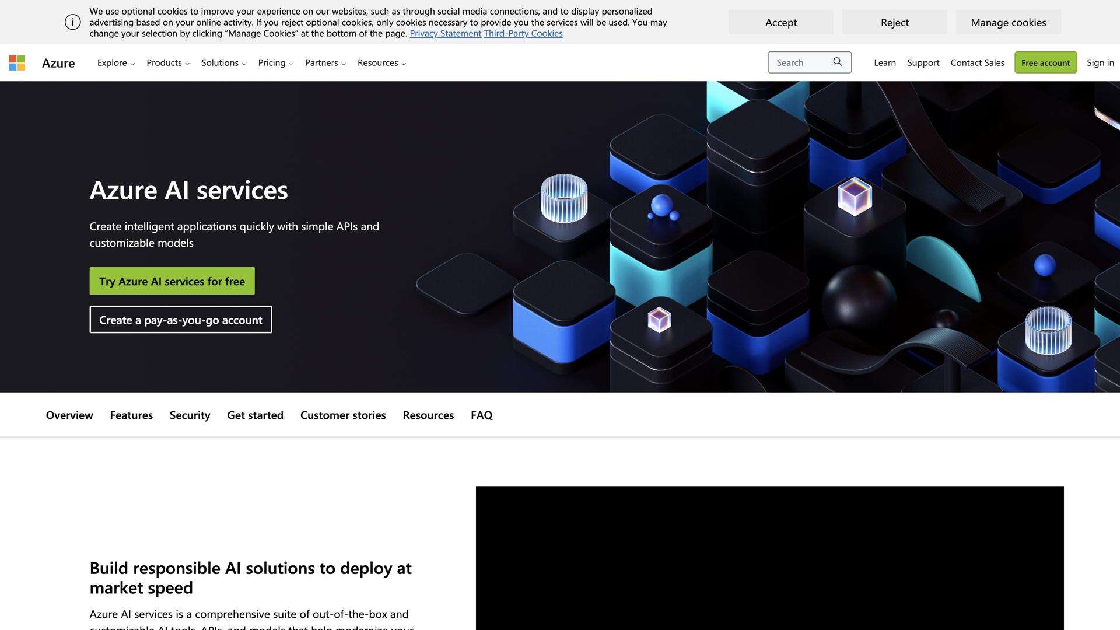Open the FAQ section
Image resolution: width=1120 pixels, height=630 pixels.
481,415
